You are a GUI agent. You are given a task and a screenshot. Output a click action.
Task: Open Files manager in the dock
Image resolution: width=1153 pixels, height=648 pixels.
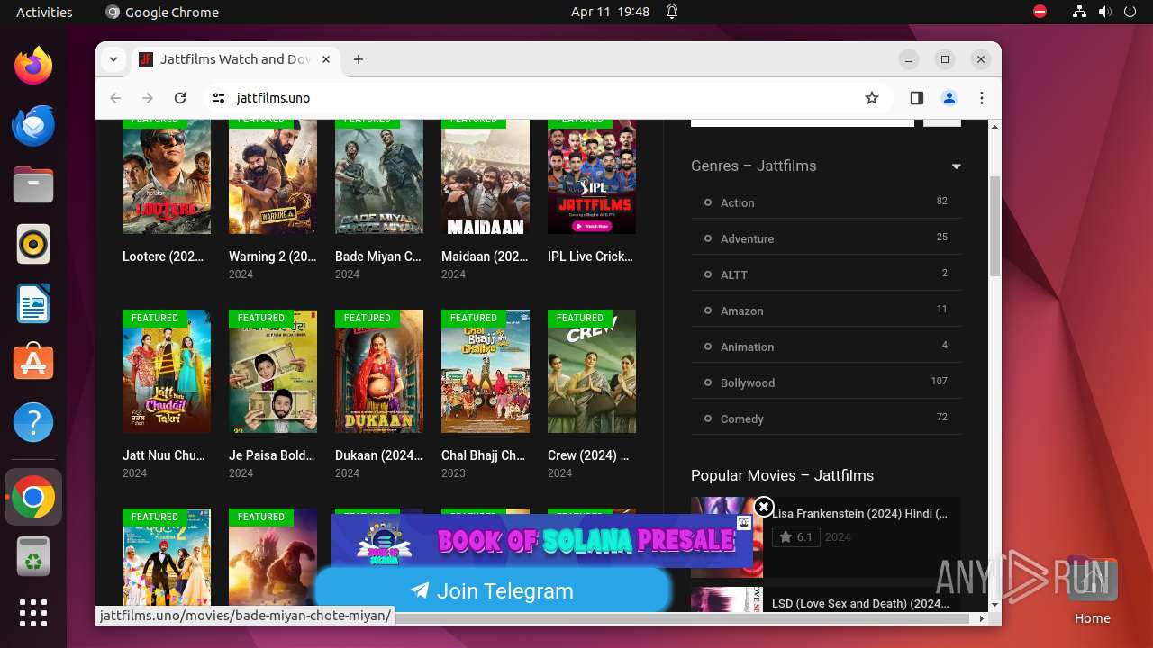click(x=33, y=184)
